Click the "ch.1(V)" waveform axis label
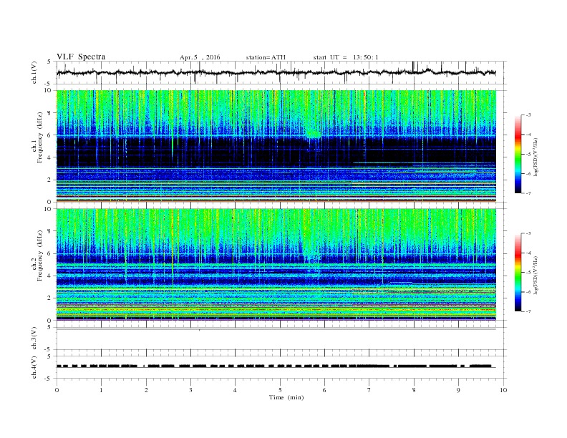Screen dimensions: 567x438 [x=34, y=72]
